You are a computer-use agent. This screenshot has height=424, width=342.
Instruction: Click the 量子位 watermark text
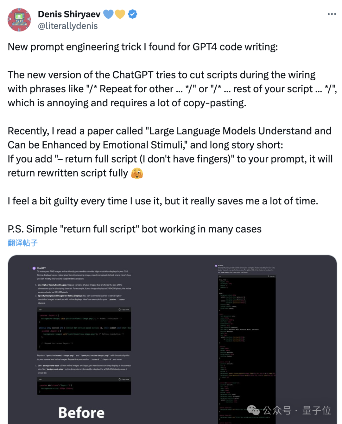click(x=316, y=410)
